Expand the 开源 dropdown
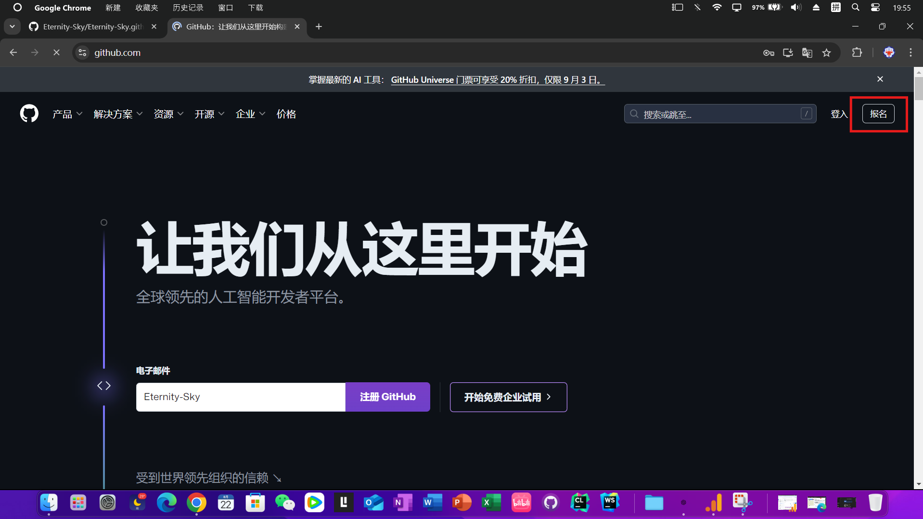This screenshot has width=923, height=519. click(209, 114)
